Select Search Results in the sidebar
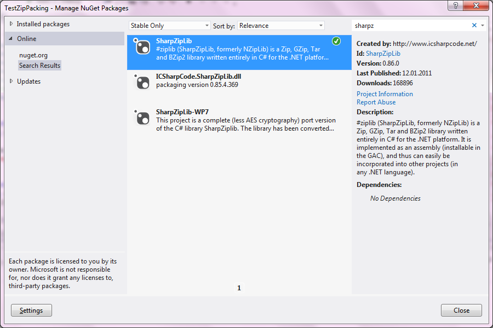 pos(39,65)
